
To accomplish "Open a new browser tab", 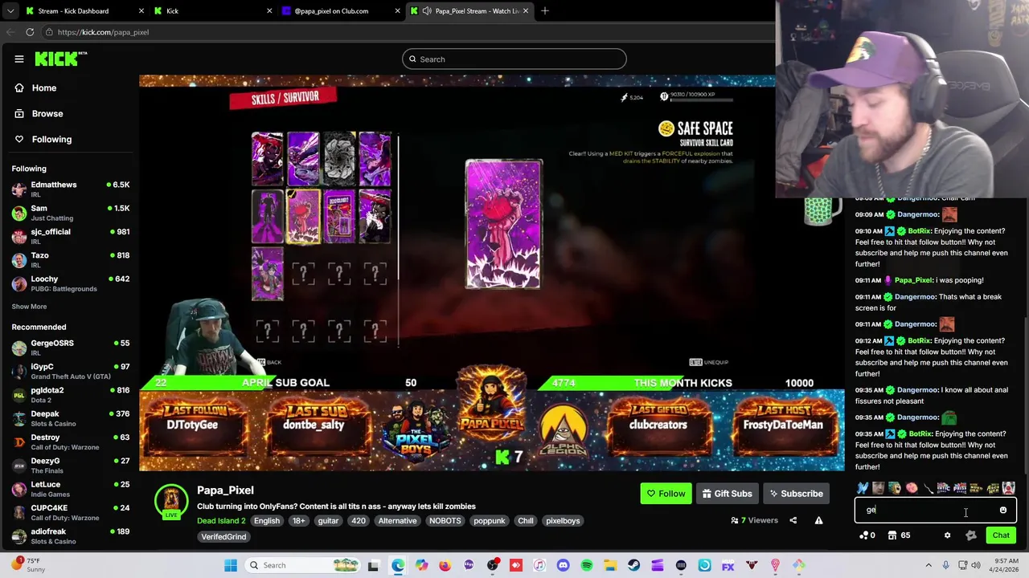I will (545, 11).
